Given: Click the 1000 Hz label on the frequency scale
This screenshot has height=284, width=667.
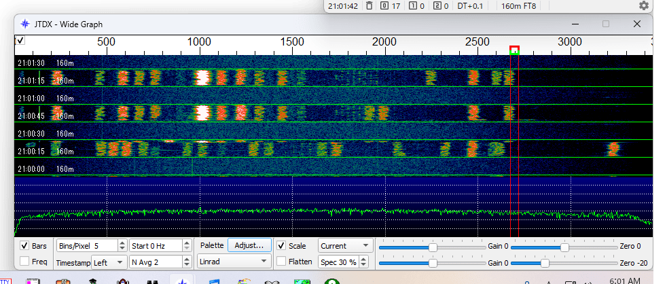Looking at the screenshot, I should tap(198, 41).
